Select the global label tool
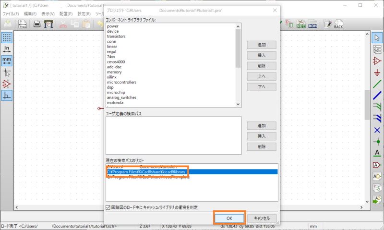The height and width of the screenshot is (230, 384). pos(377,165)
